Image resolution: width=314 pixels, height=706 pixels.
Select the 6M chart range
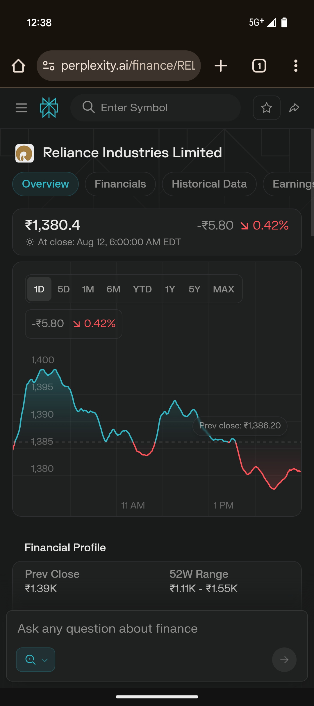click(113, 289)
